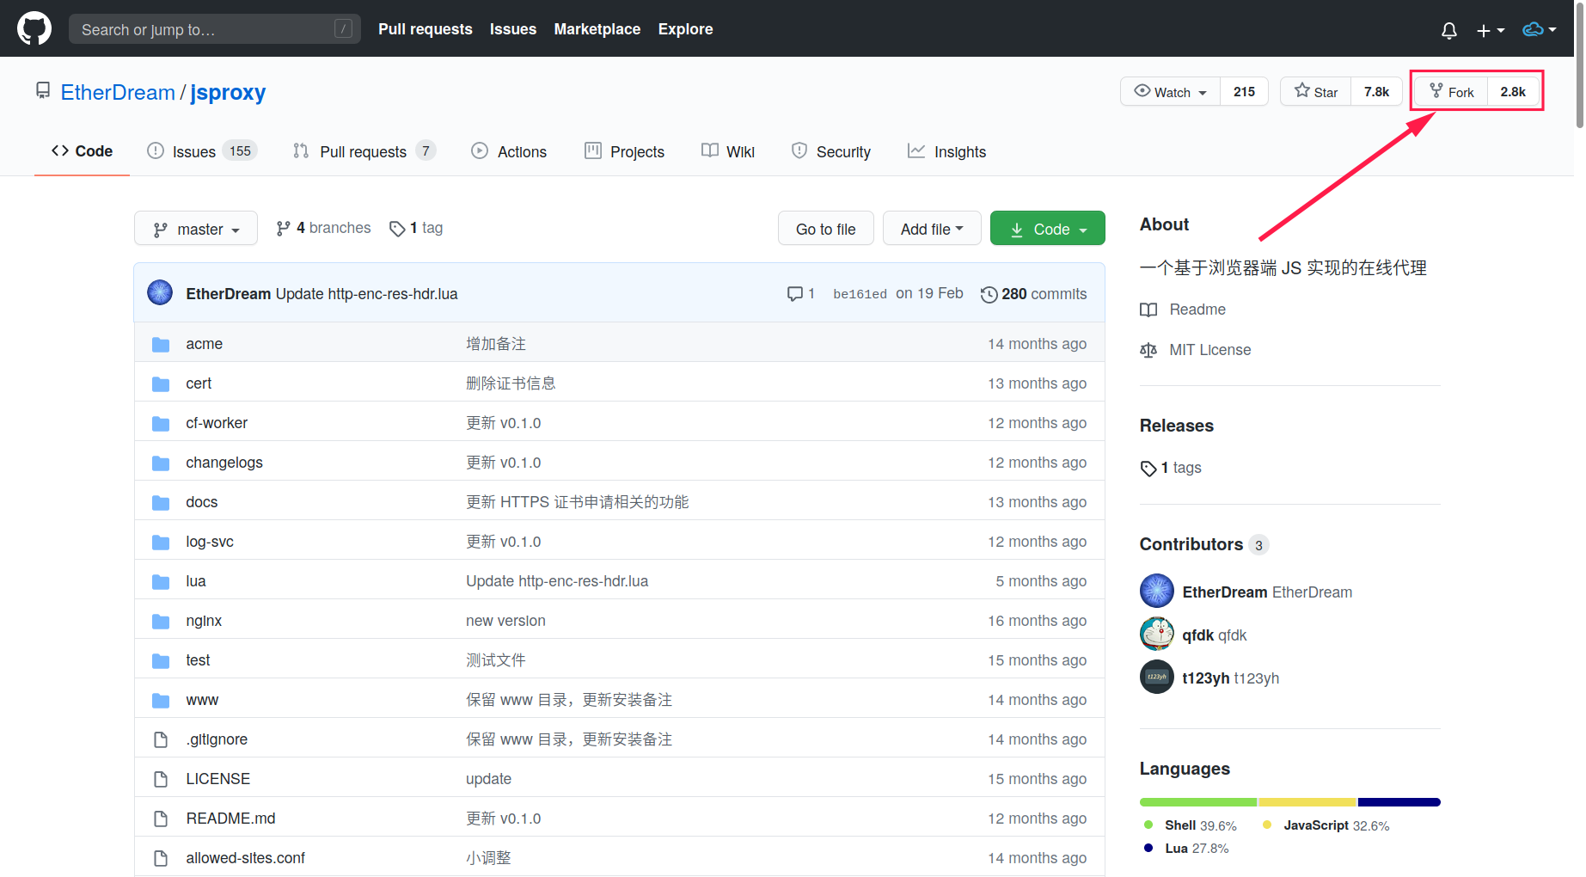
Task: Focus the Search or jump to field
Action: [x=215, y=29]
